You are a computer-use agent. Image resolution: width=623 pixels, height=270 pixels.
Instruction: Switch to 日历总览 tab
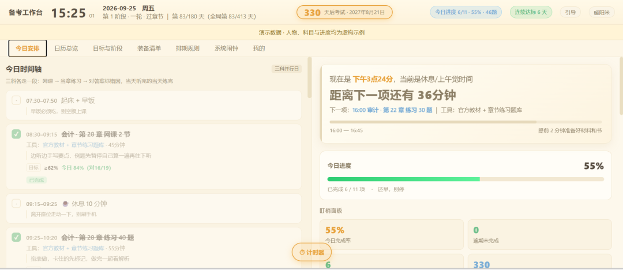pyautogui.click(x=66, y=48)
